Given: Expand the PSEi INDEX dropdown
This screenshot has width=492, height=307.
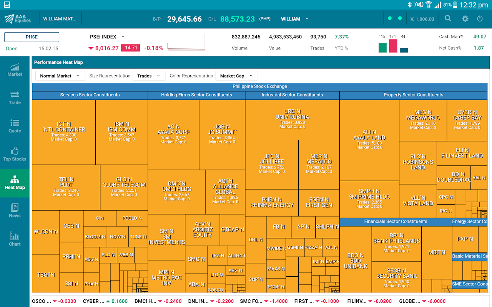Looking at the screenshot, I should (107, 37).
